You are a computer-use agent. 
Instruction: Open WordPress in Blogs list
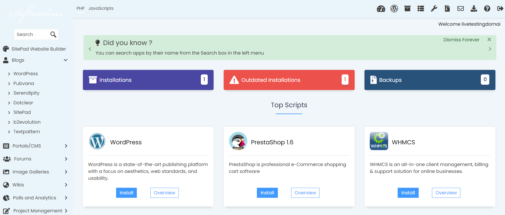(26, 74)
